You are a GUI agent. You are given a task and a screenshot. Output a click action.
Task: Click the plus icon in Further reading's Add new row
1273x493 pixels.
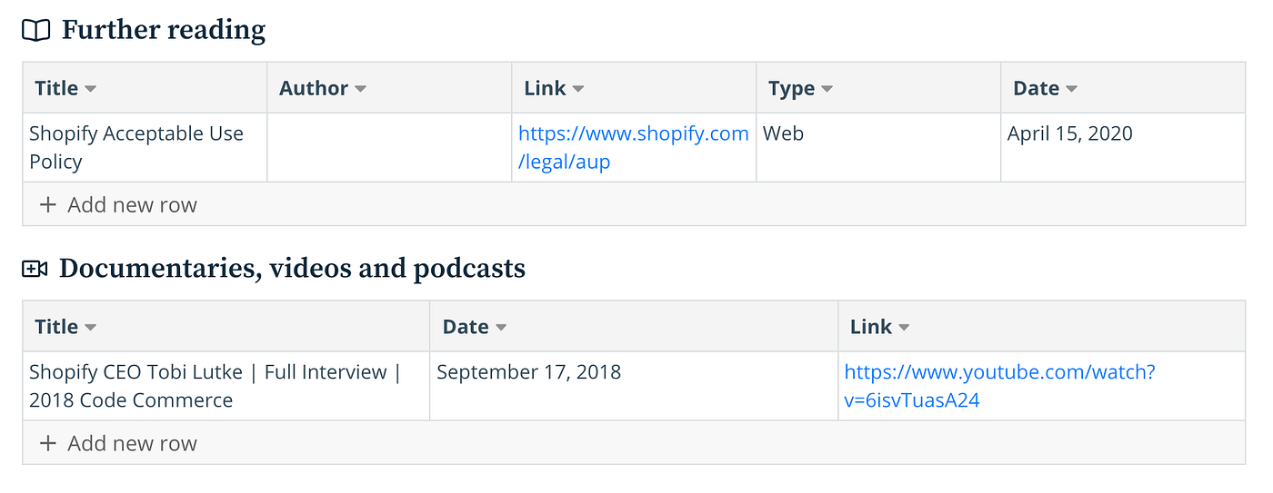pyautogui.click(x=48, y=205)
